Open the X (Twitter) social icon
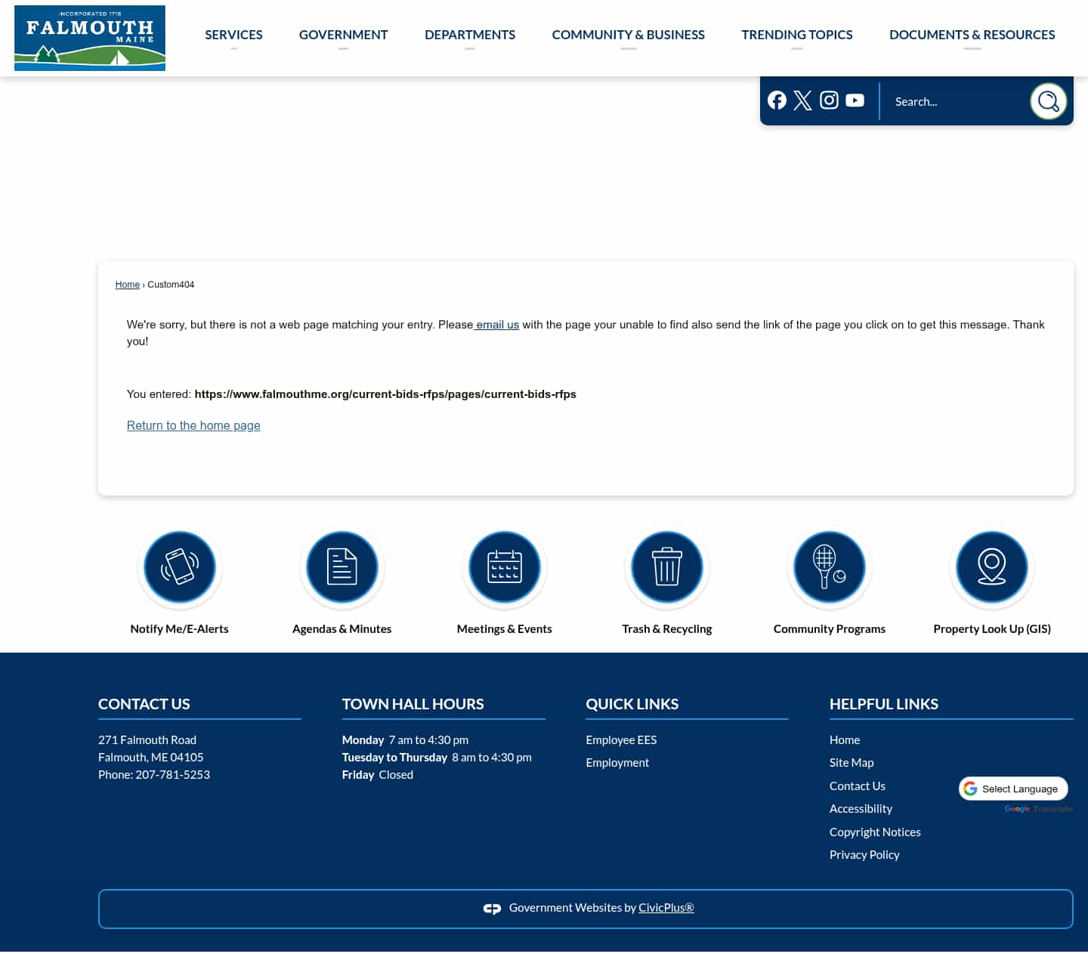Viewport: 1088px width, 954px height. coord(802,100)
